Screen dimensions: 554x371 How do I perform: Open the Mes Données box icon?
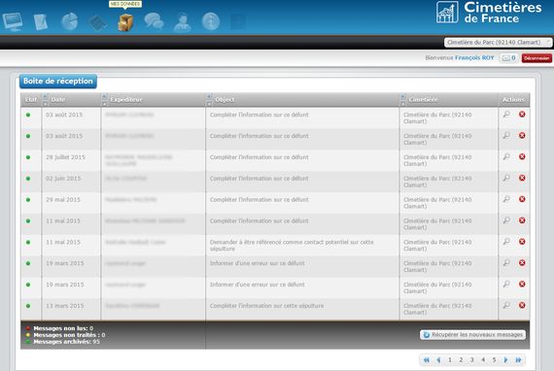point(125,22)
